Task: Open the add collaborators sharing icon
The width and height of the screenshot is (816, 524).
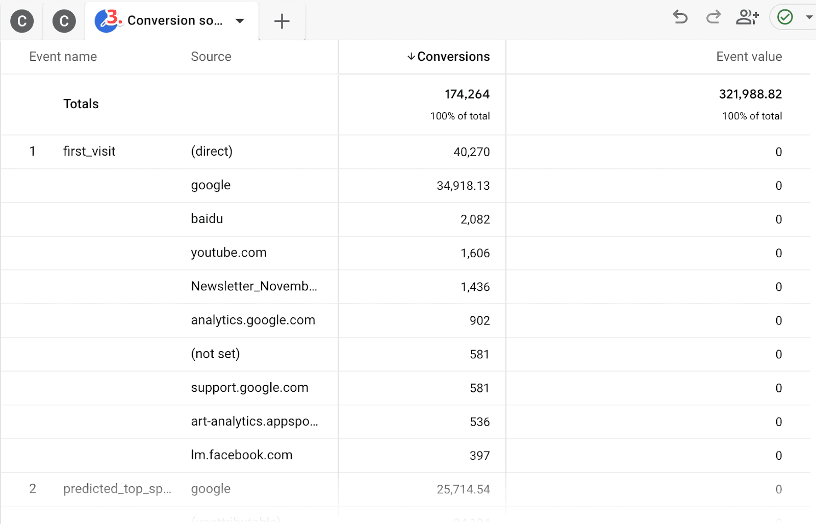Action: click(748, 17)
